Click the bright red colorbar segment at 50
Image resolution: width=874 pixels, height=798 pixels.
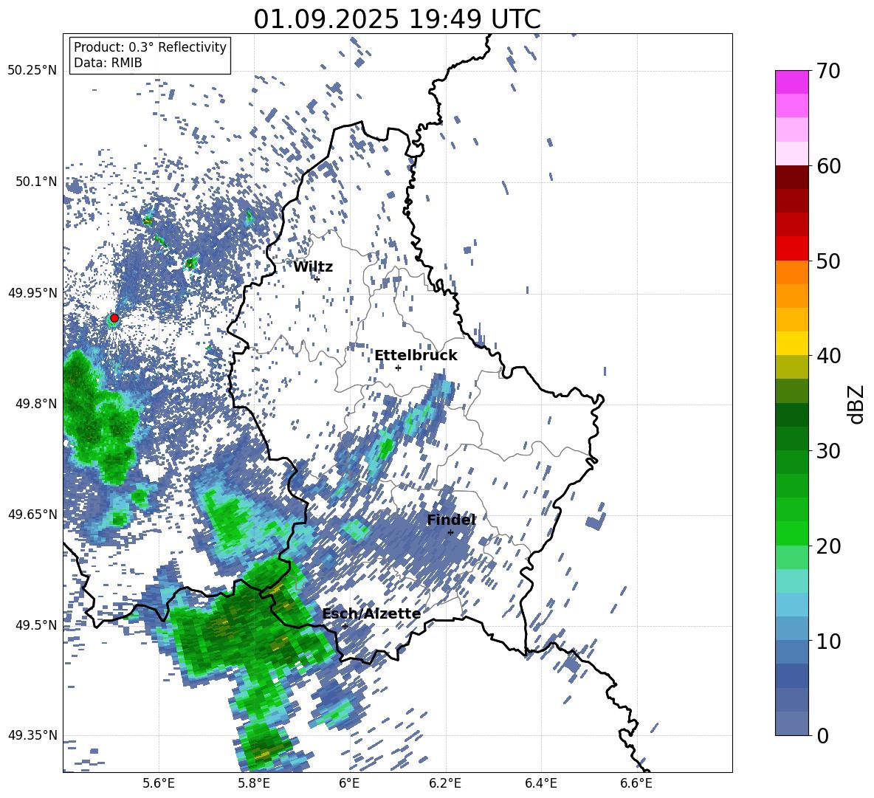click(792, 249)
